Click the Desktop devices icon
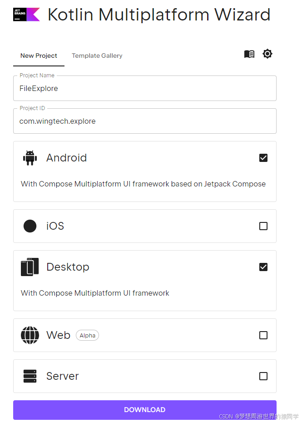302x423 pixels. click(30, 267)
